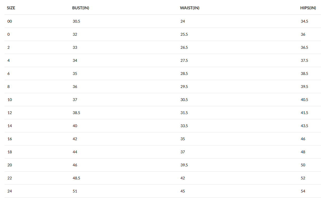Screen dimensions: 321x198
Task: Click waist value 25.5 in size 0 row
Action: [x=184, y=34]
